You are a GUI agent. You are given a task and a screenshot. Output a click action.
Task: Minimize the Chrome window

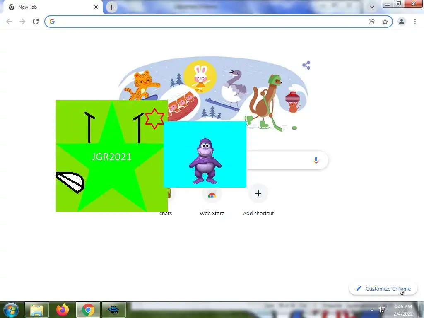coord(388,4)
